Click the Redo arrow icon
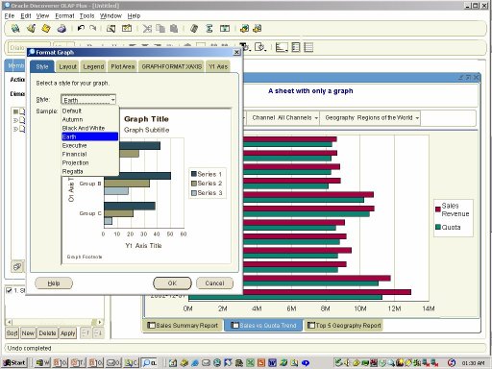Screen dimensions: 492x369 93,29
